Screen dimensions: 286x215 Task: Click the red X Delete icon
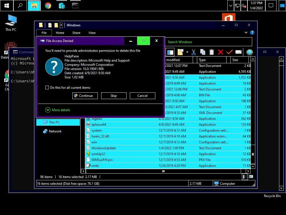click(x=221, y=52)
